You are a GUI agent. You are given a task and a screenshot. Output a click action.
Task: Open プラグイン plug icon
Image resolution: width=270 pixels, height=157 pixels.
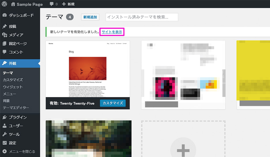[5, 117]
